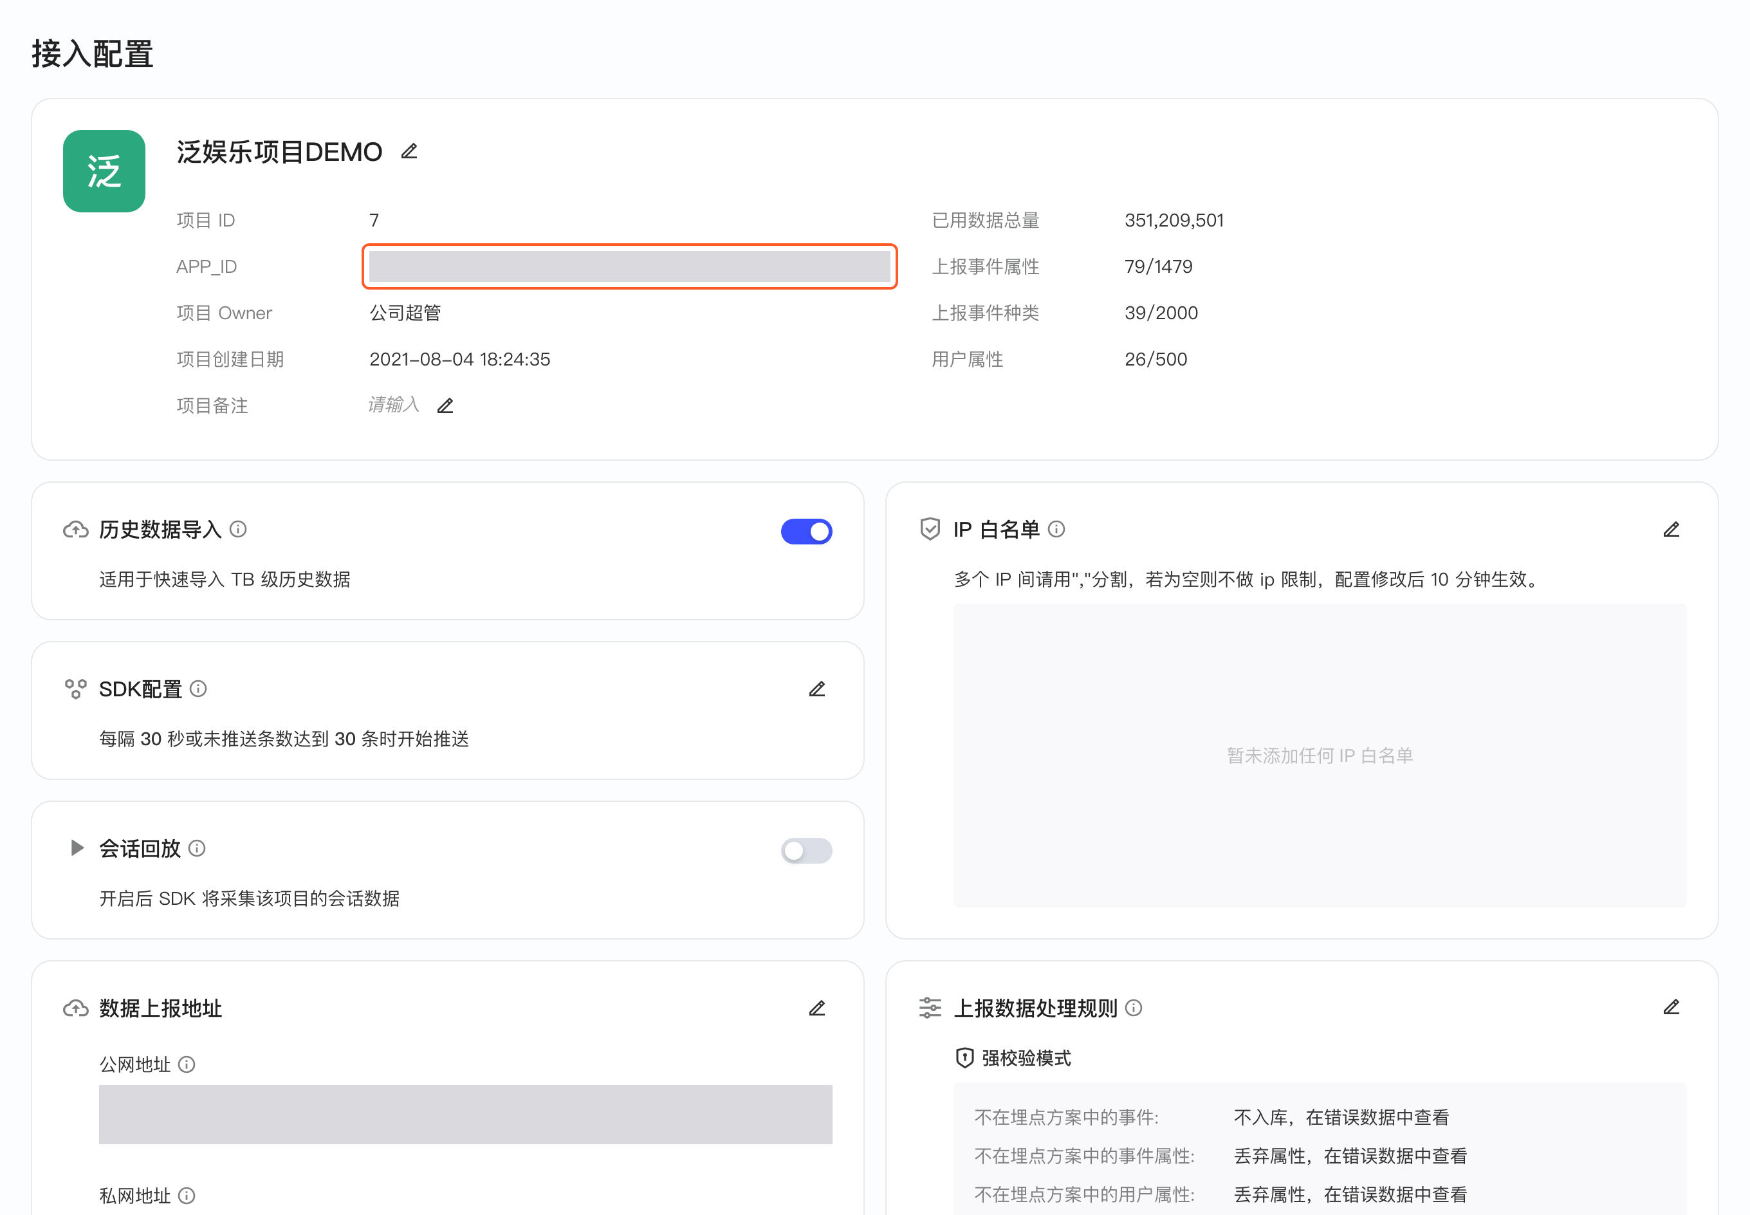Screen dimensions: 1750x1215
Task: Open the info tooltip beside SDK配置
Action: (199, 689)
